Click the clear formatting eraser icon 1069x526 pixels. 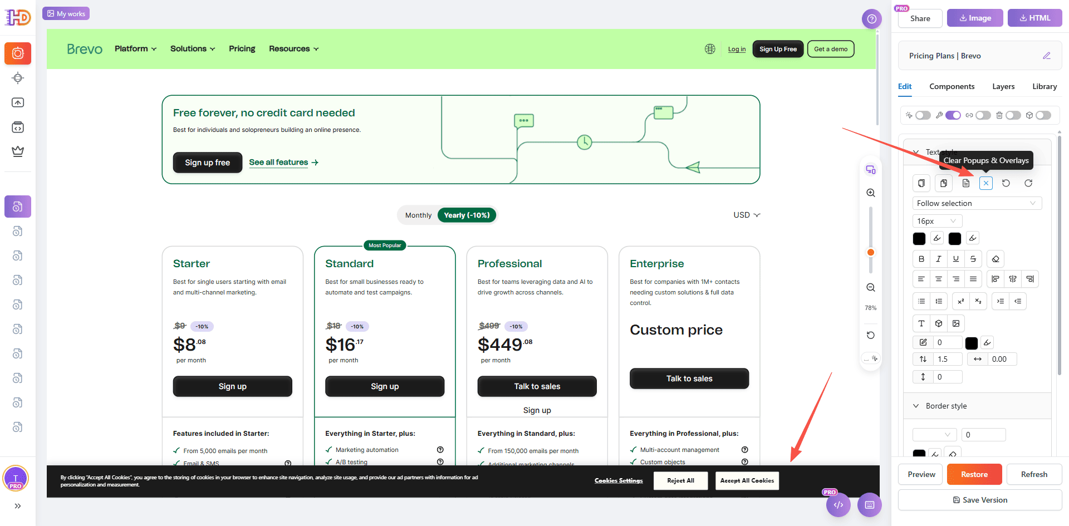(x=995, y=258)
